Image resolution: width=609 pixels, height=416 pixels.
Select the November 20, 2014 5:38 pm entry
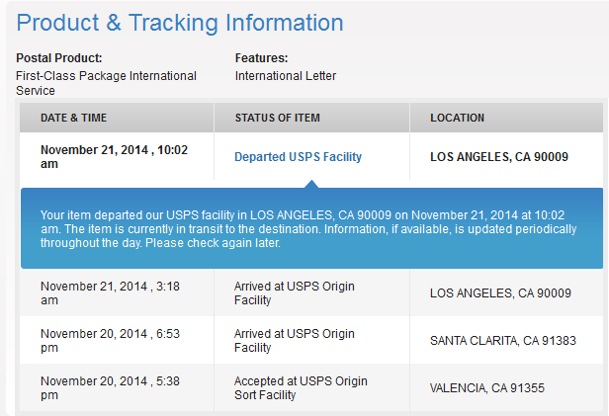110,387
